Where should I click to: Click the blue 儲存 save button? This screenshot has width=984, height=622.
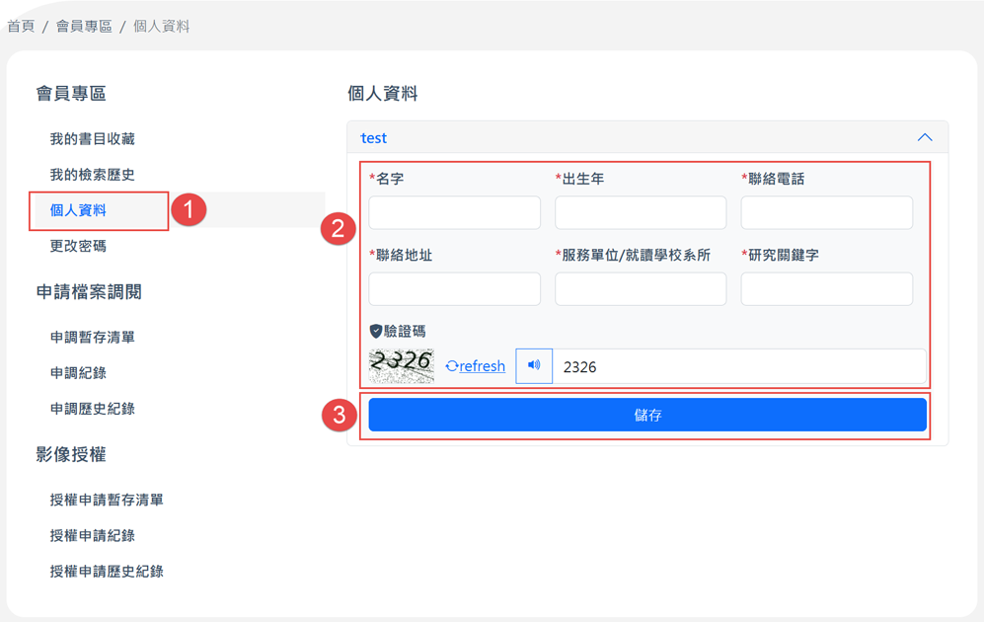click(647, 415)
